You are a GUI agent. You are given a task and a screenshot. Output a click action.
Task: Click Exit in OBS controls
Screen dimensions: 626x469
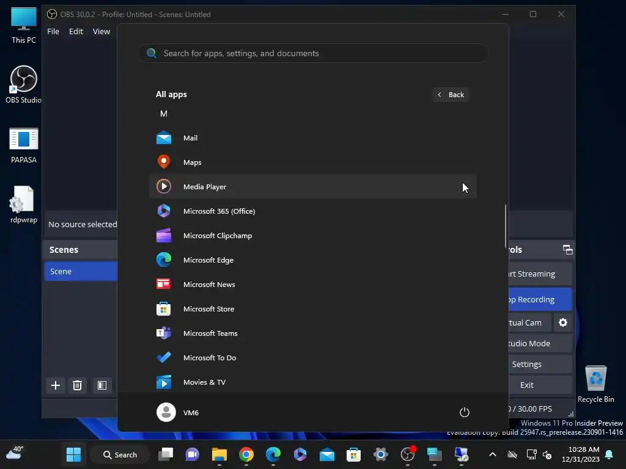tap(540, 385)
